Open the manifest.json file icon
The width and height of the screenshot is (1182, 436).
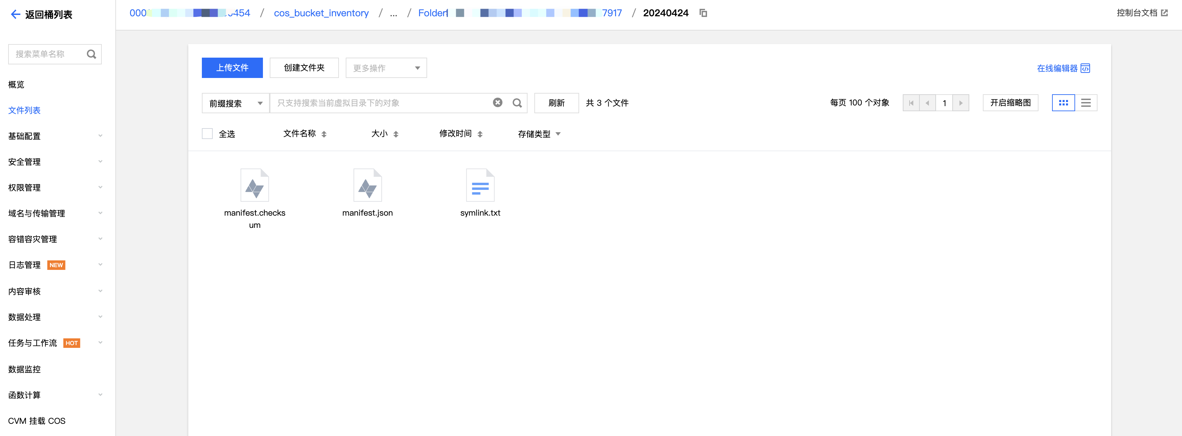[x=367, y=186]
